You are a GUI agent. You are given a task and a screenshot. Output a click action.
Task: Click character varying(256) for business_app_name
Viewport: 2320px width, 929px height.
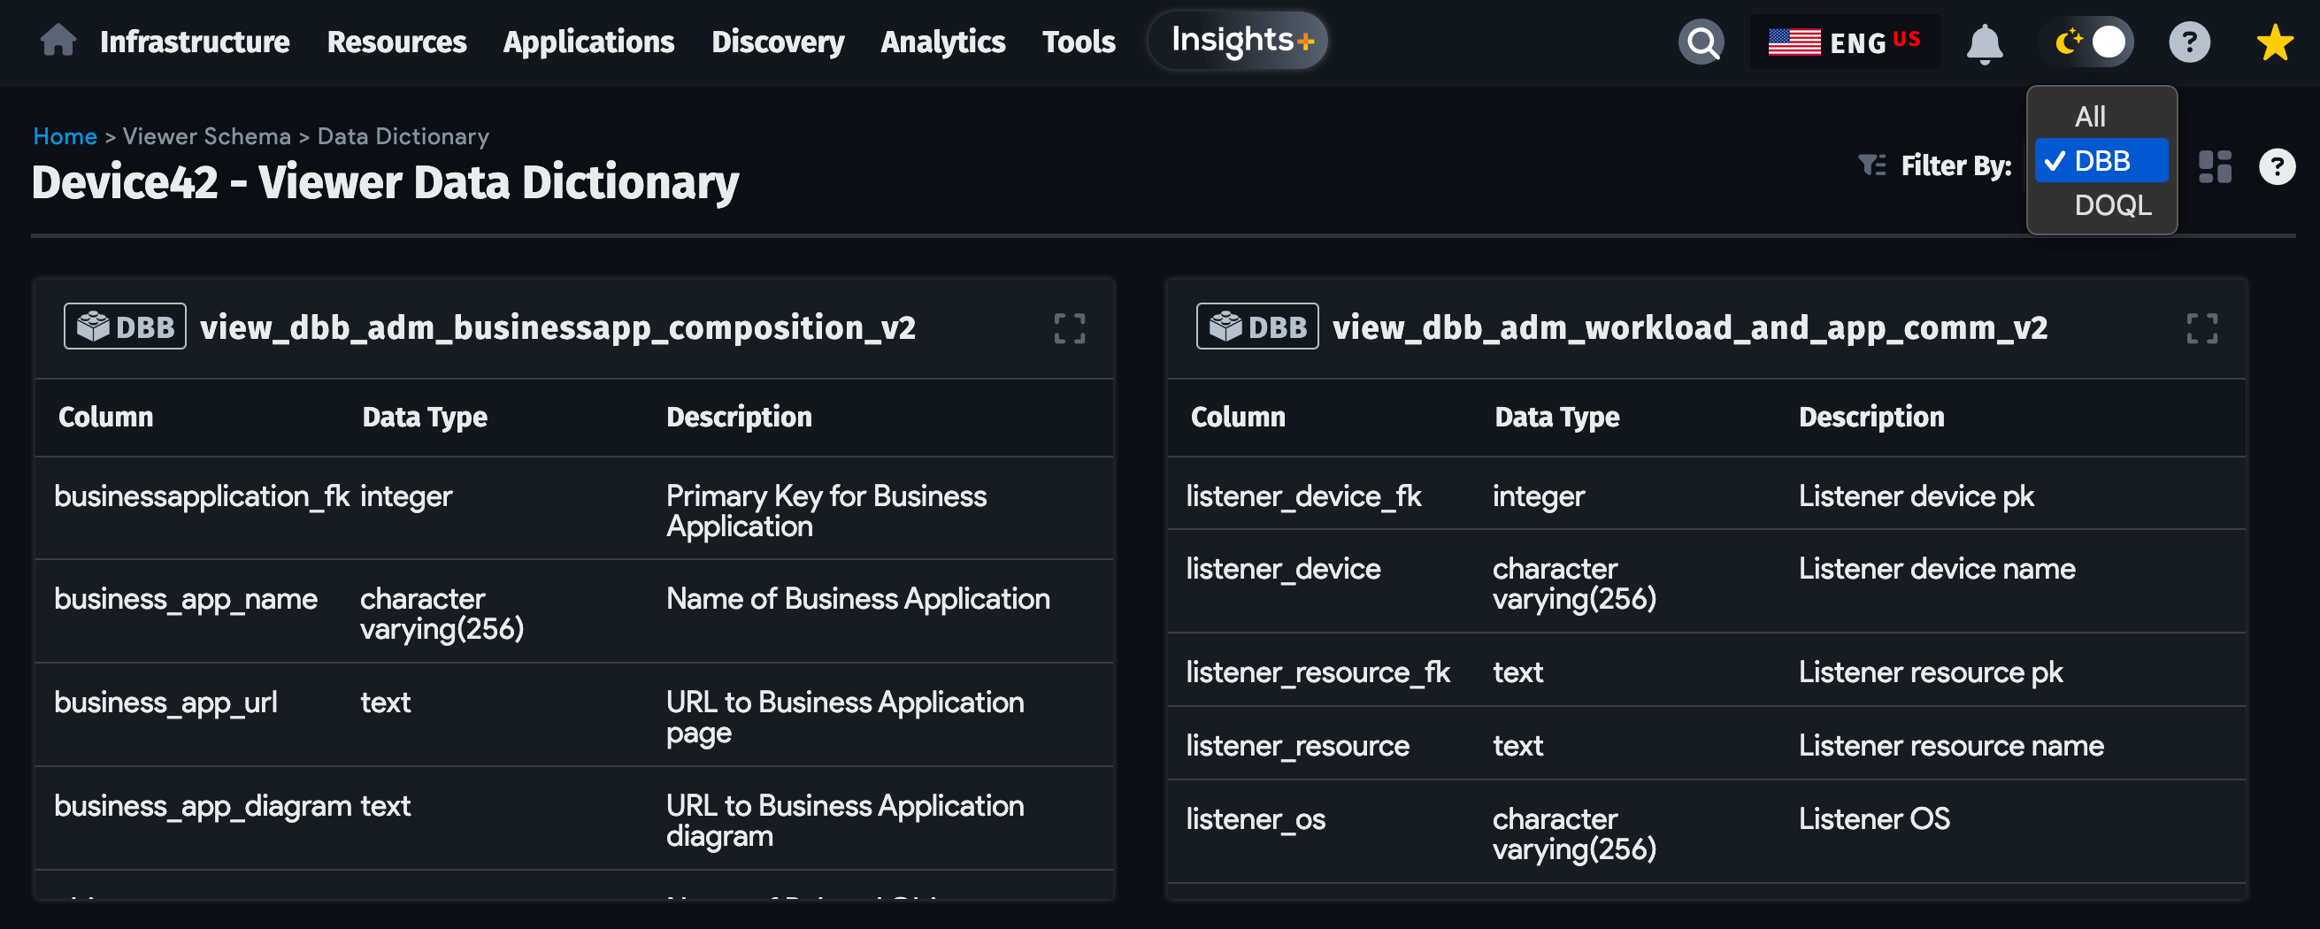[x=442, y=613]
